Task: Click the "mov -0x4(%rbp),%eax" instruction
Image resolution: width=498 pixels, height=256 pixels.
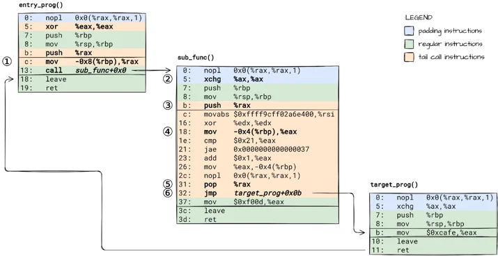Action: [x=258, y=131]
